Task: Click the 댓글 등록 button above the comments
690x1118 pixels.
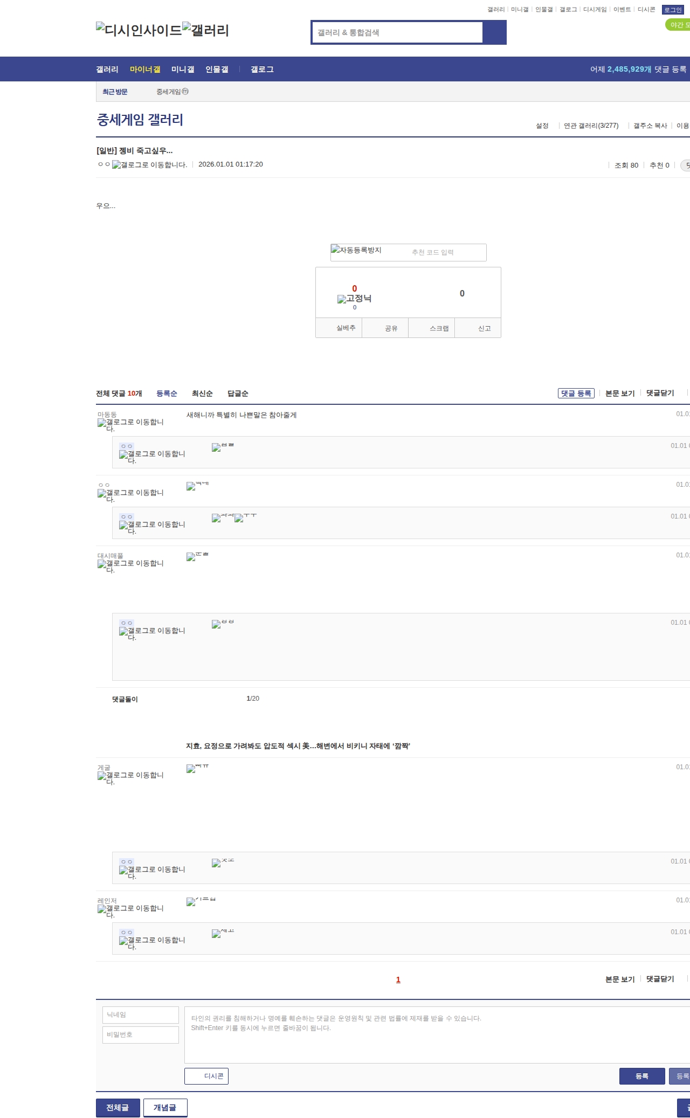Action: pyautogui.click(x=576, y=393)
